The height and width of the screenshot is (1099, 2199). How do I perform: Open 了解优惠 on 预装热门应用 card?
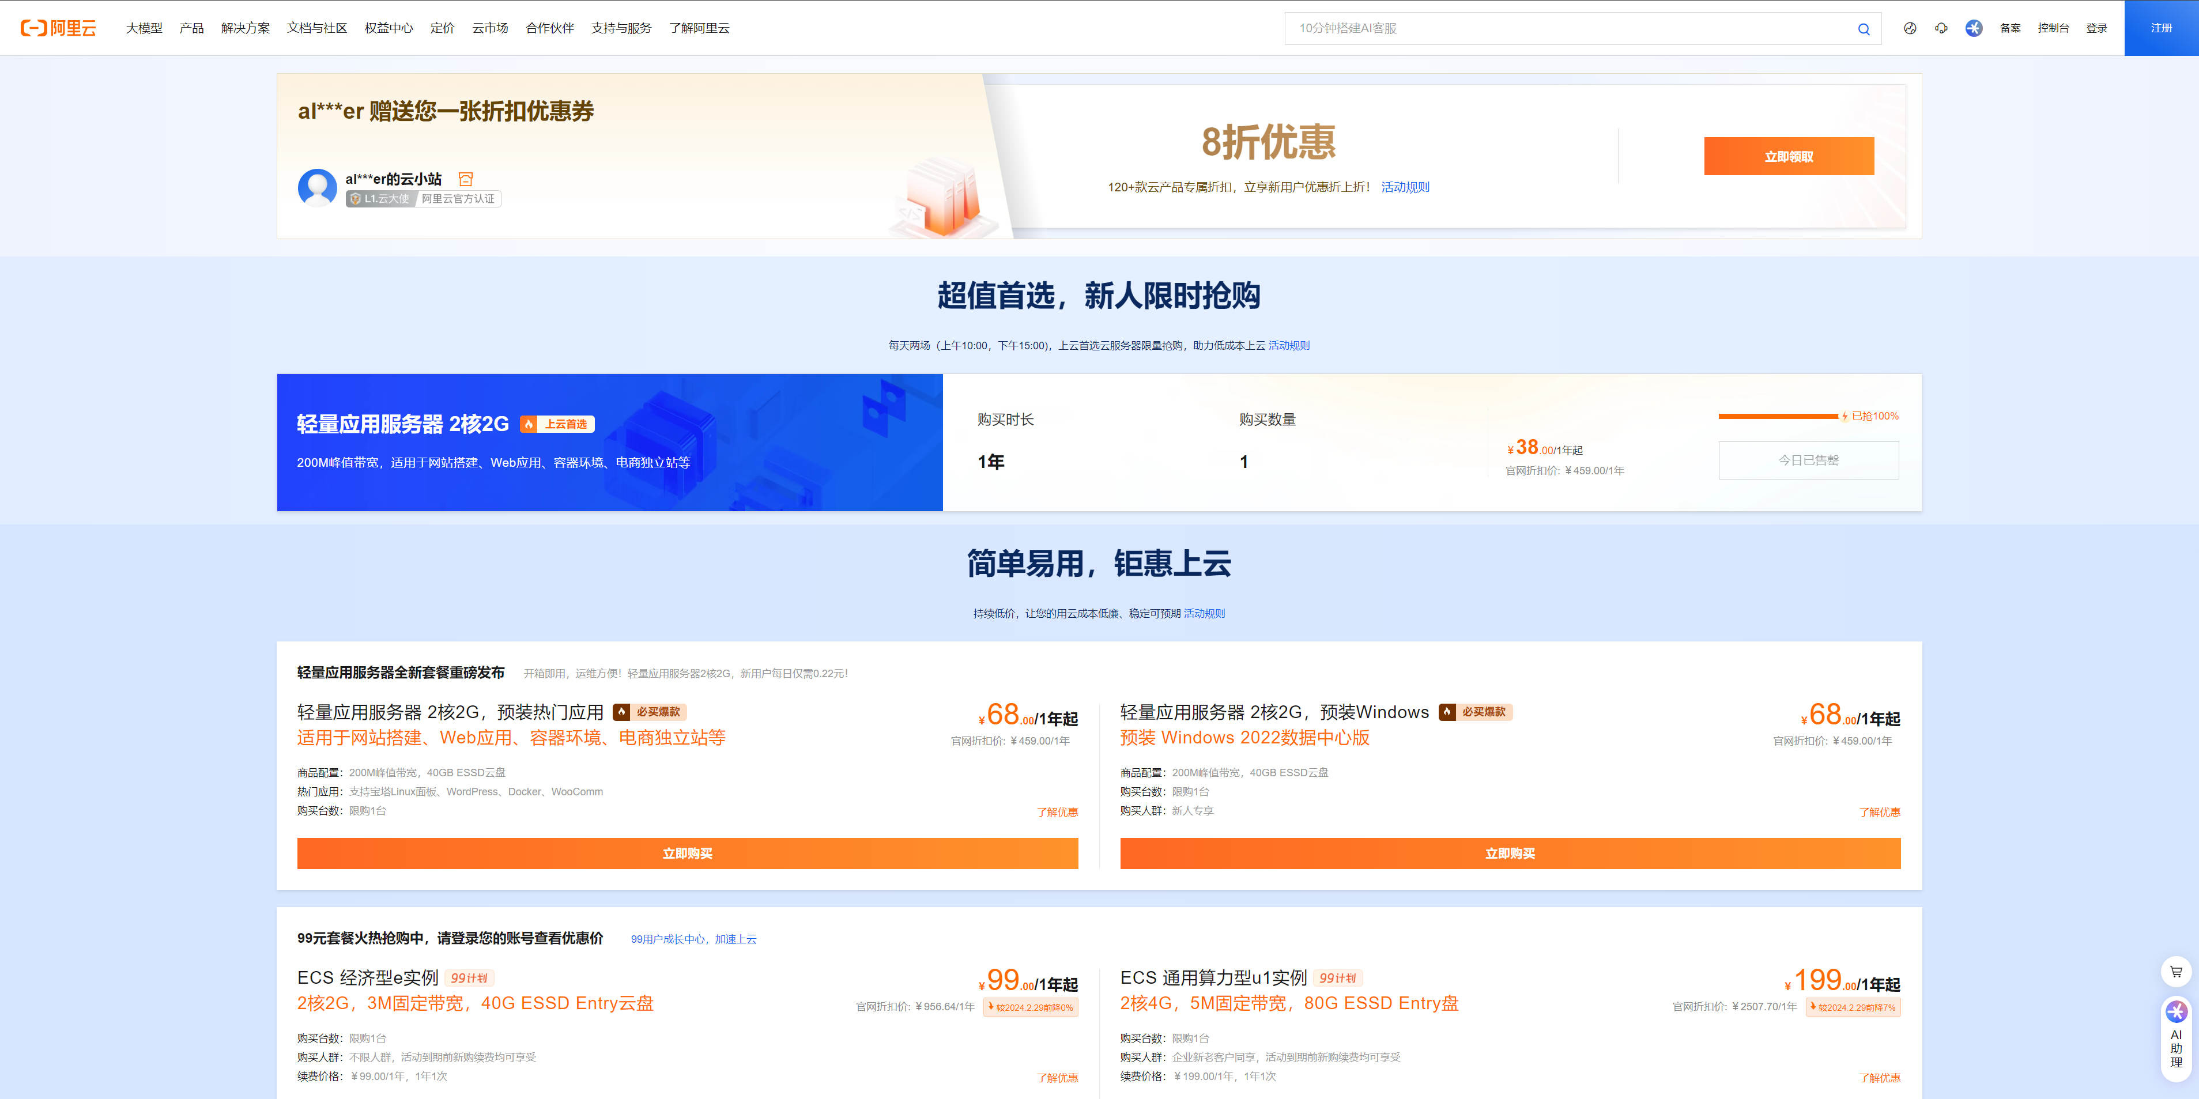[1057, 813]
